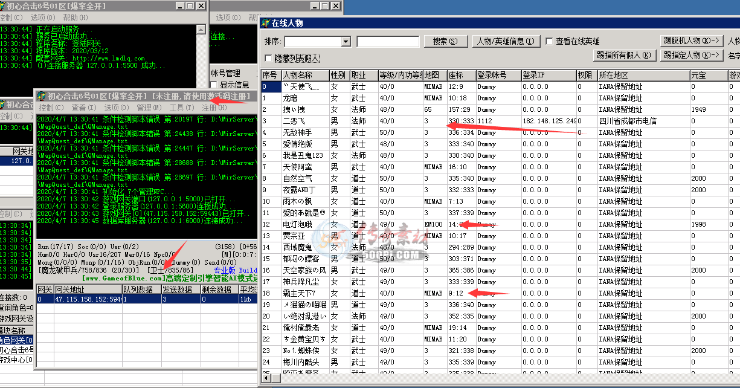
Task: Tick the 查看在线英雄 checkbox
Action: tap(549, 42)
